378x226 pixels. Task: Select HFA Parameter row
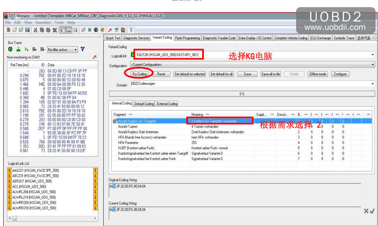(242, 143)
